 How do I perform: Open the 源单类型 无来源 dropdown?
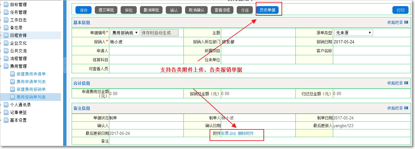pyautogui.click(x=353, y=33)
